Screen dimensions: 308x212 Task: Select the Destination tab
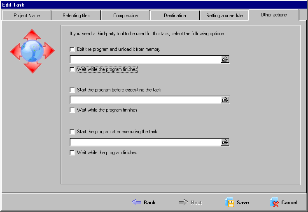tap(175, 16)
